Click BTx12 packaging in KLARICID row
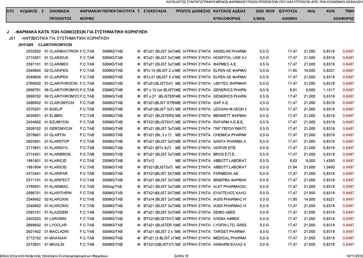 tap(149, 161)
